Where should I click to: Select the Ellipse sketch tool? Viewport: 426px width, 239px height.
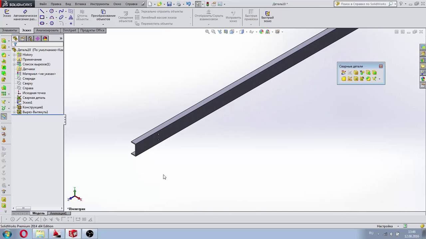click(x=61, y=17)
